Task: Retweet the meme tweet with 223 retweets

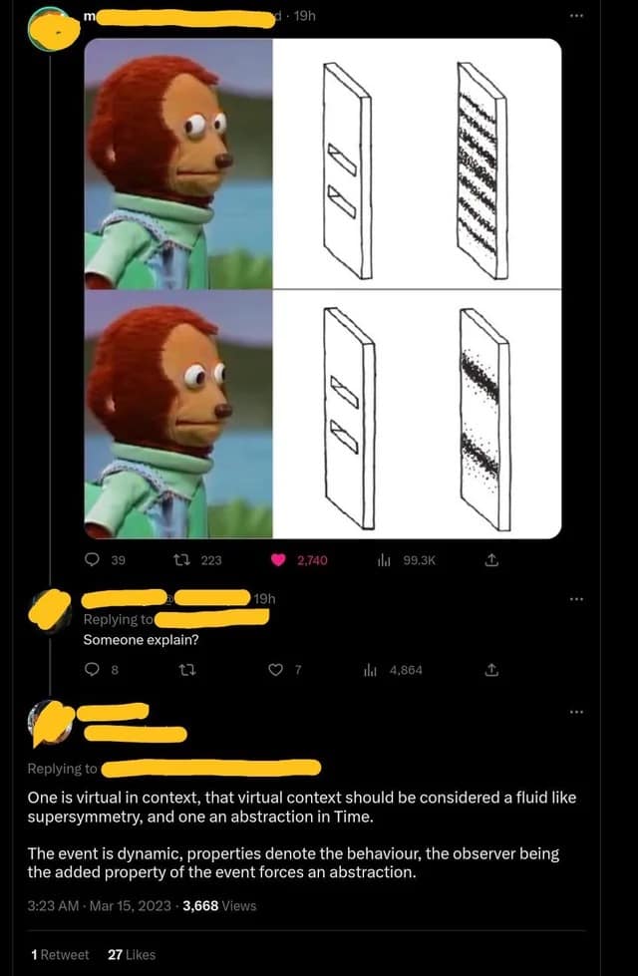Action: point(203,560)
